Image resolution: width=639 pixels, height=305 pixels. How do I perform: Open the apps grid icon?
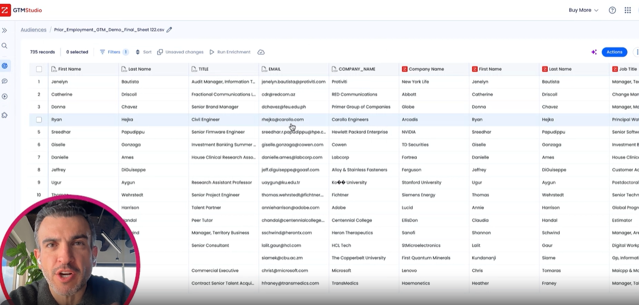628,10
